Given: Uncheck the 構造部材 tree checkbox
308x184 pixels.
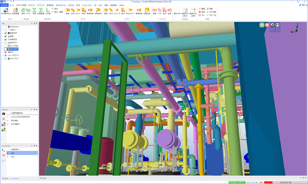Looking at the screenshot, I should coord(6,33).
